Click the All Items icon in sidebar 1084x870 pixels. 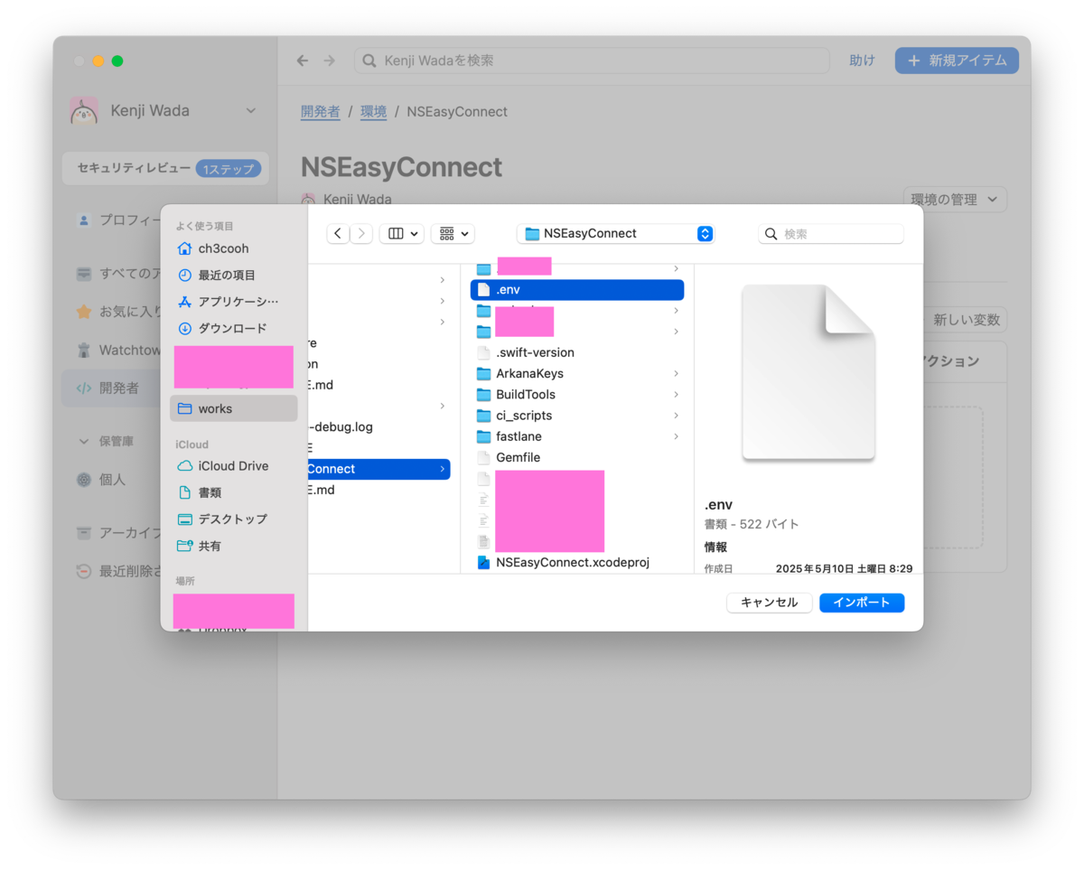84,273
